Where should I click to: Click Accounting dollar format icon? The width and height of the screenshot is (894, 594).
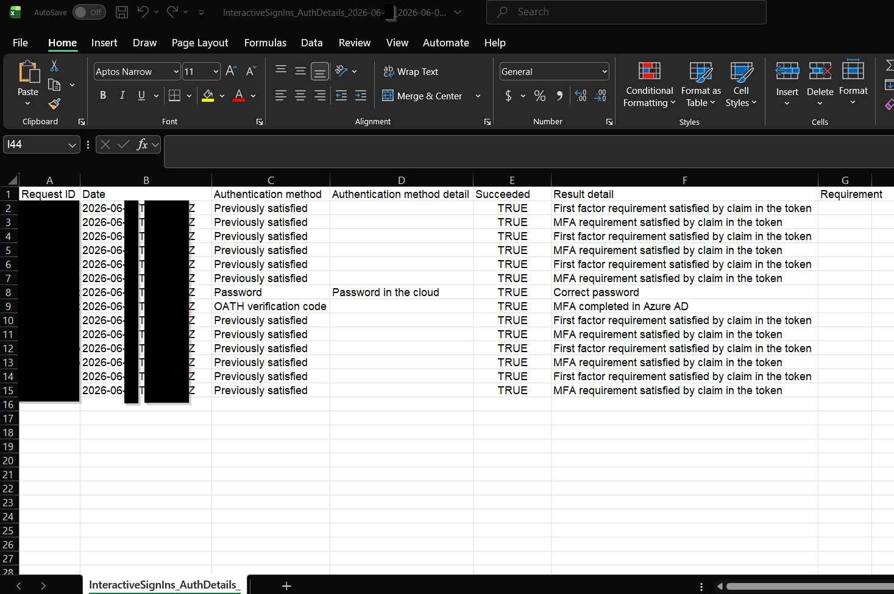pyautogui.click(x=508, y=96)
